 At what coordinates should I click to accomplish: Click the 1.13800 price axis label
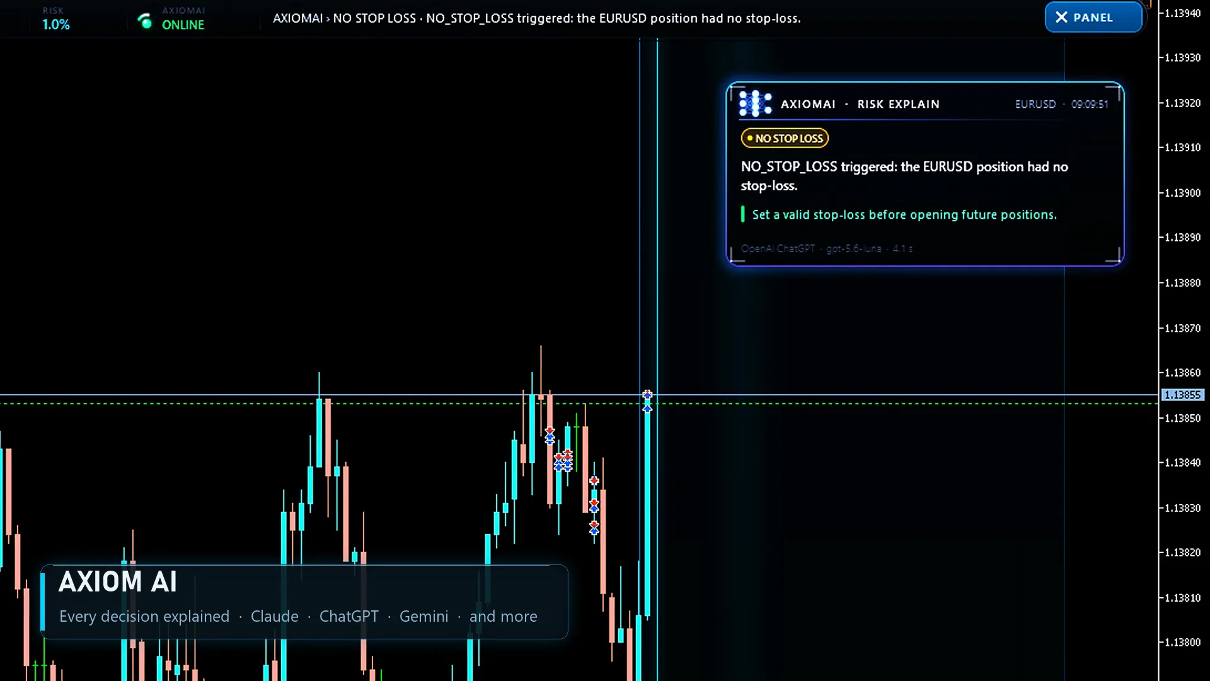tap(1182, 643)
